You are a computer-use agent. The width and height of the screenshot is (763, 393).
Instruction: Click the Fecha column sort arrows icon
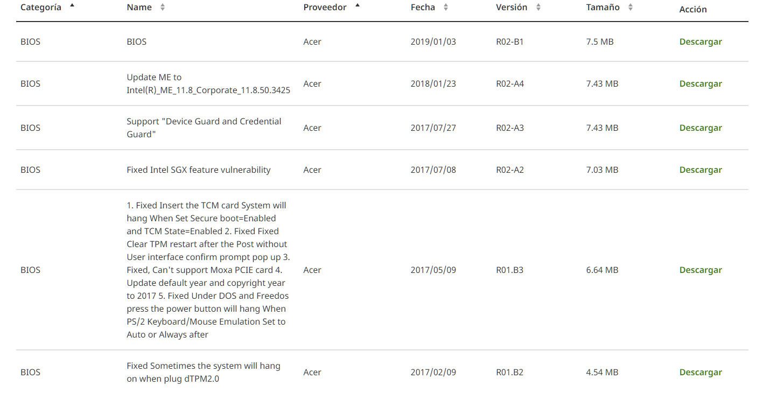coord(446,8)
